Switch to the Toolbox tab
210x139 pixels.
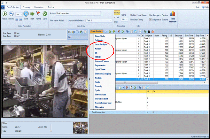coord(51,7)
